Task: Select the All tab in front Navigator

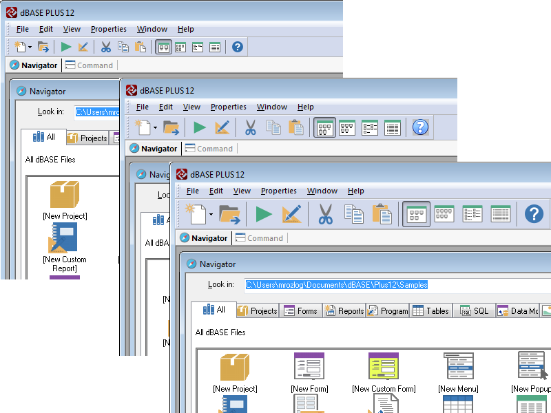Action: (x=214, y=310)
